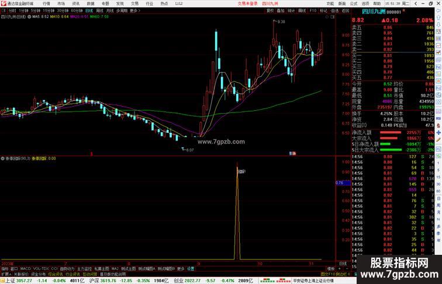The height and width of the screenshot is (284, 442).
Task: Click the RSI icon in right sidebar
Action: (438, 118)
